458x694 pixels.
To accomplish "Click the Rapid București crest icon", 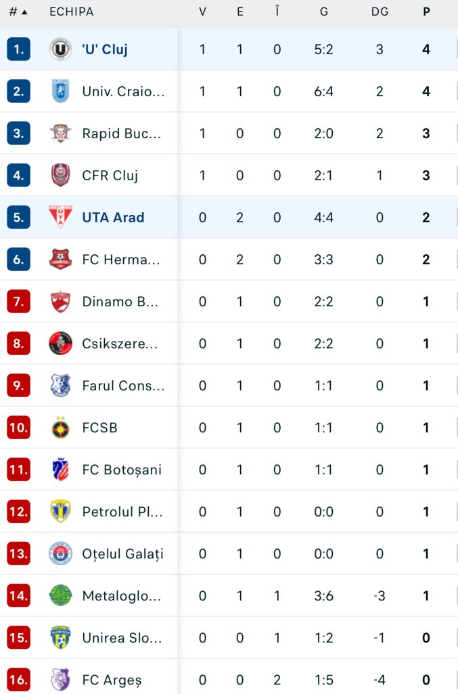I will 60,134.
